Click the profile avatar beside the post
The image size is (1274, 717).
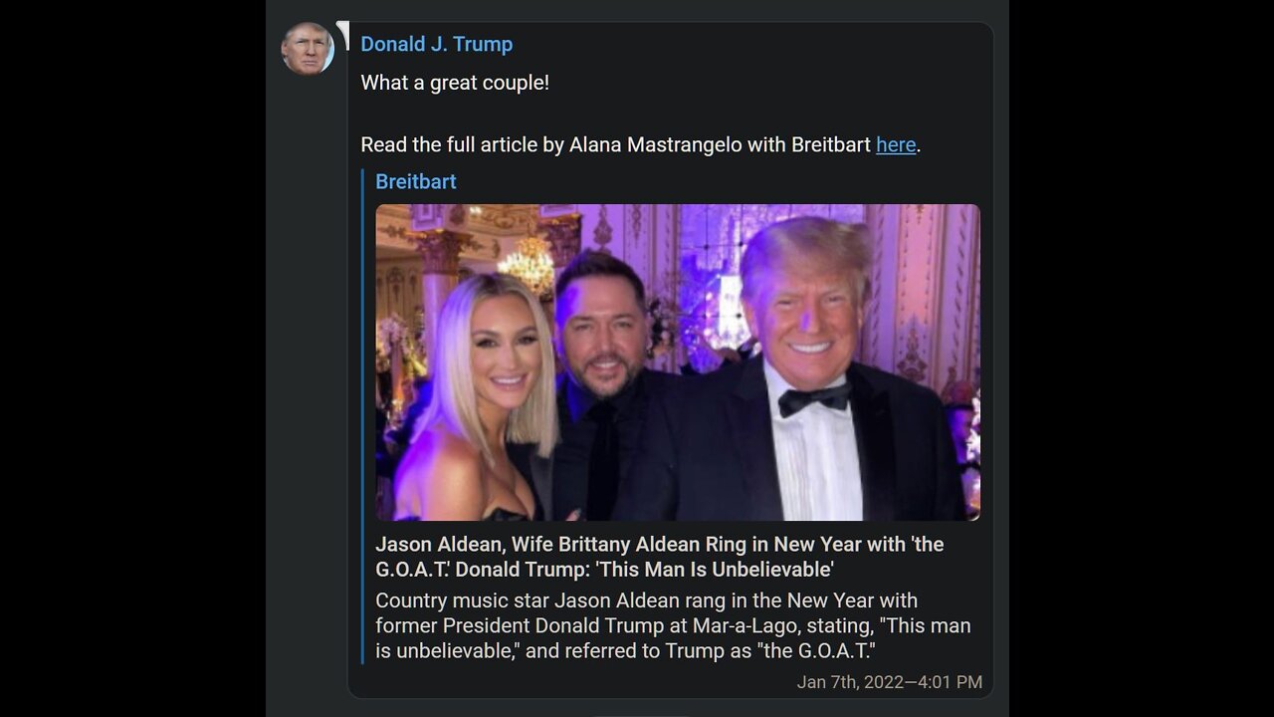308,49
